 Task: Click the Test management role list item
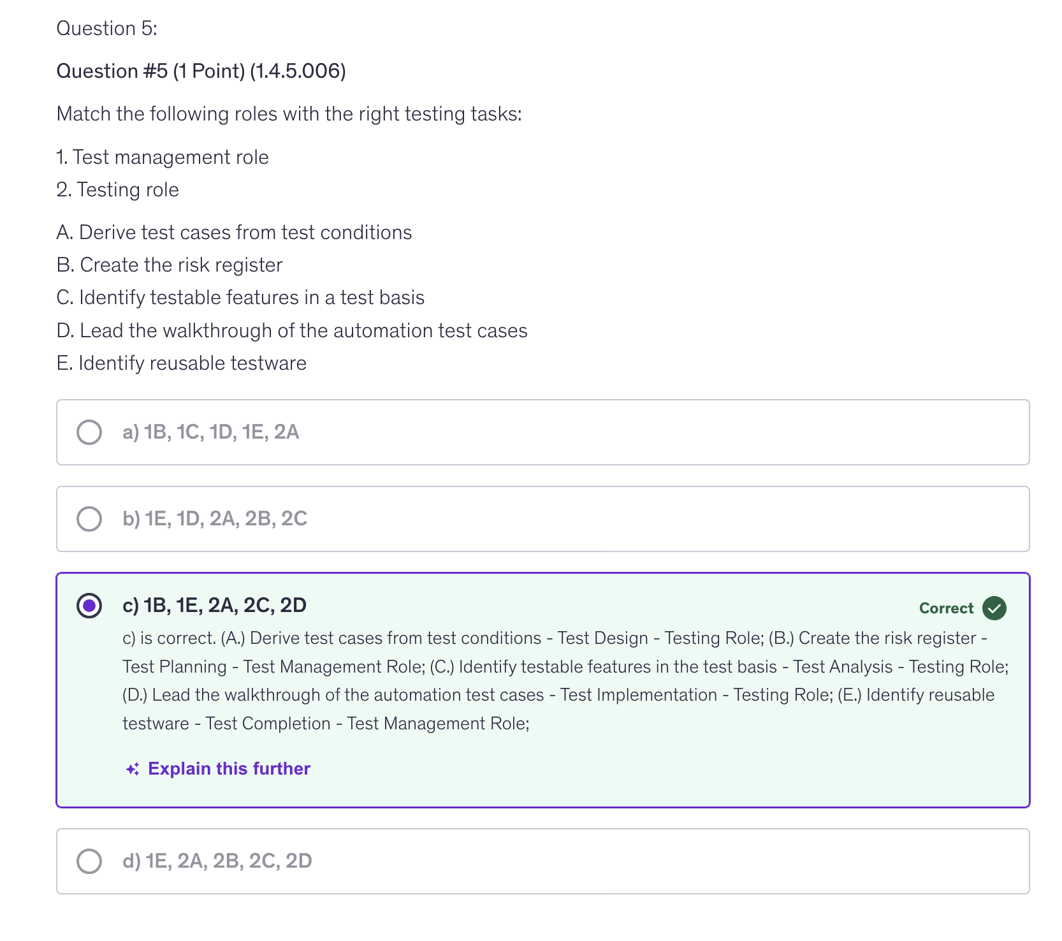[163, 157]
